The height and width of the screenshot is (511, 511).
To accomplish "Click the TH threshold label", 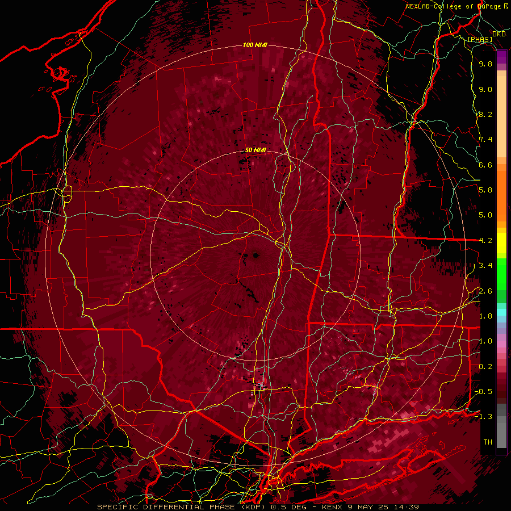I will click(488, 442).
